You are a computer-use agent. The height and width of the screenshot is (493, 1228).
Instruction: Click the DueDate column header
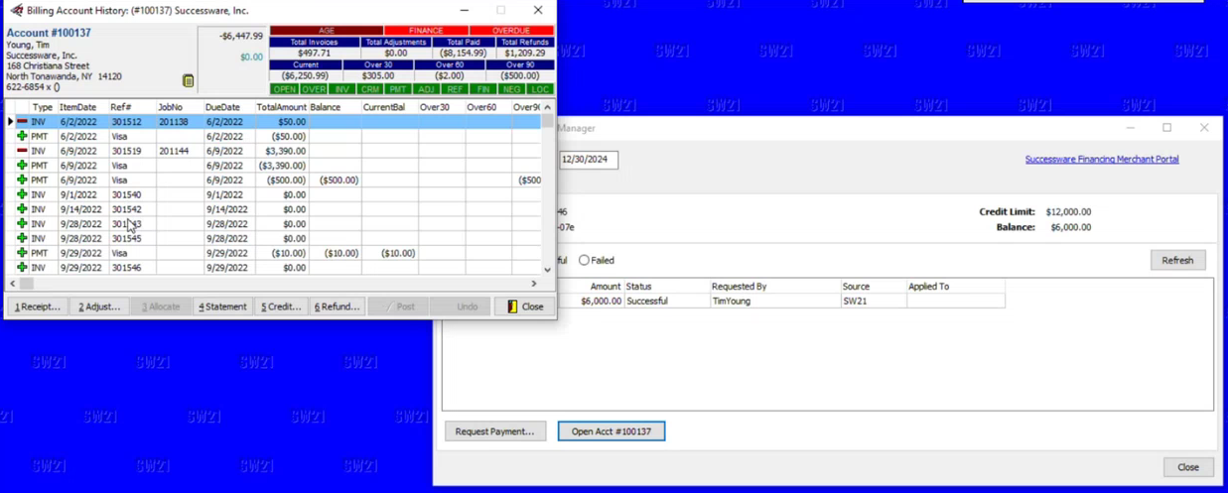(228, 107)
